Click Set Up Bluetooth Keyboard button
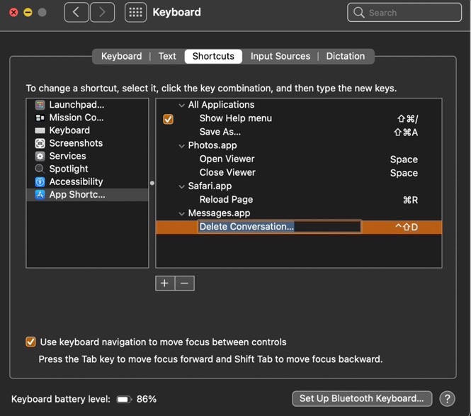Screen dimensions: 471x416 click(362, 398)
